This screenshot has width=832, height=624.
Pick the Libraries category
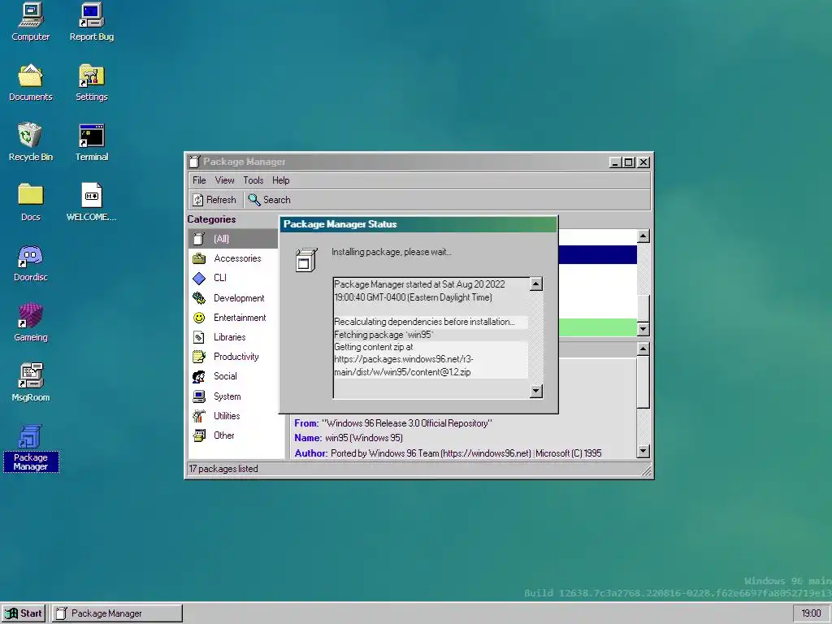(233, 337)
